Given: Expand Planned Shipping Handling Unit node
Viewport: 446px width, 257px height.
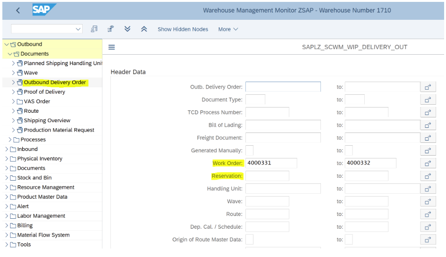Looking at the screenshot, I should pos(13,63).
